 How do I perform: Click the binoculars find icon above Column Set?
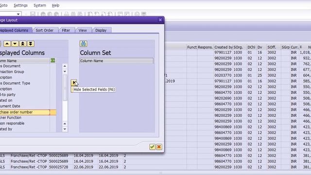(x=84, y=44)
